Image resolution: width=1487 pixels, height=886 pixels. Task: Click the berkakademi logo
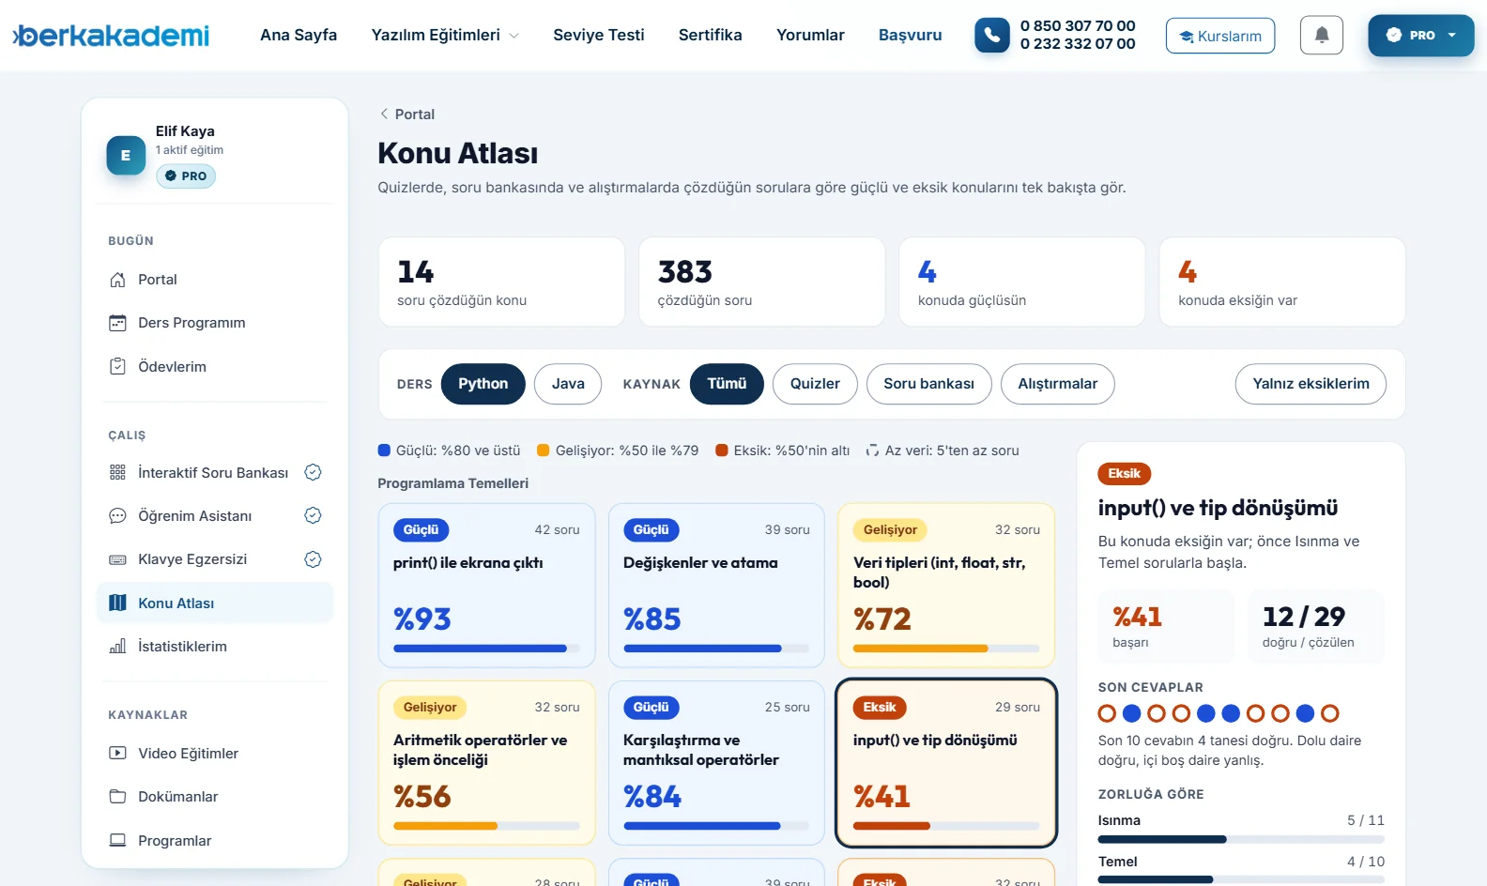pos(111,36)
